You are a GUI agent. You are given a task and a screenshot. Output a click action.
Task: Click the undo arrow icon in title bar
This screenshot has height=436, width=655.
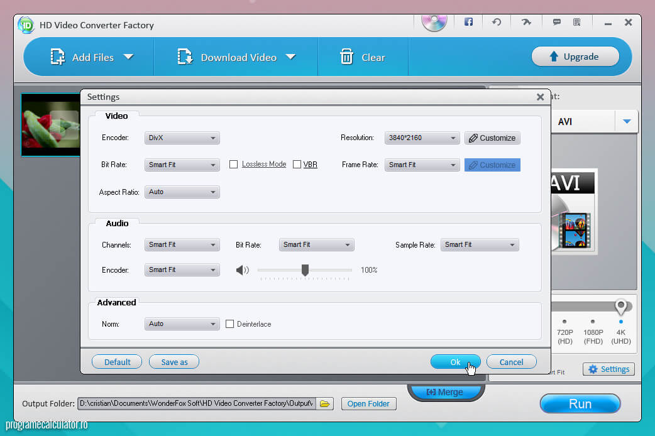[497, 22]
